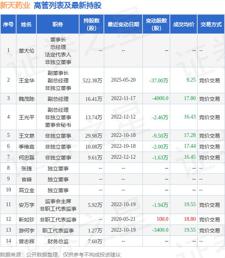Click the name 王金华 in row 2

click(26, 80)
